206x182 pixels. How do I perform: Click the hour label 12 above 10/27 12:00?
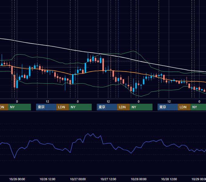click(x=108, y=102)
